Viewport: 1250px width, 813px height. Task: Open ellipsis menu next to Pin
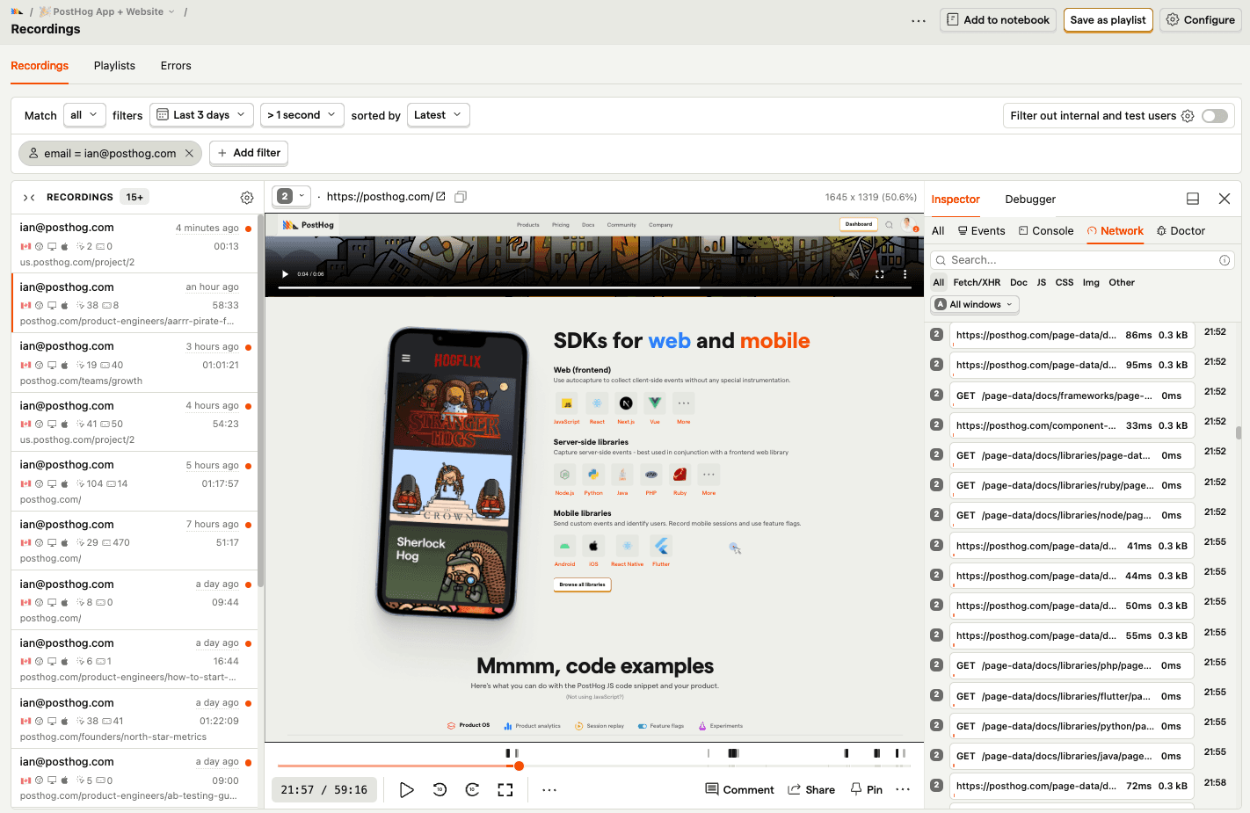point(903,789)
